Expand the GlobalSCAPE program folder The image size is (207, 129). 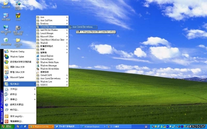(x=52, y=75)
